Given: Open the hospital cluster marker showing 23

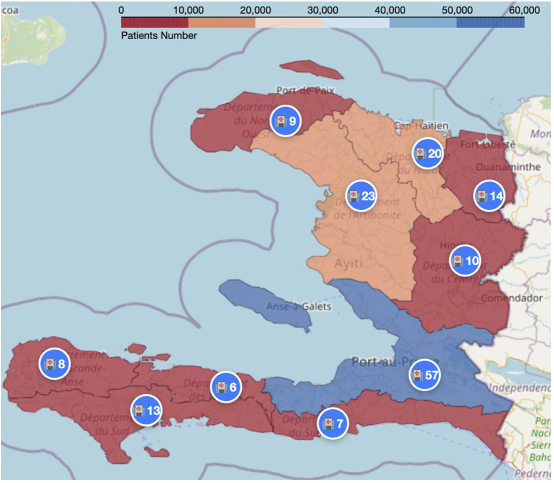Looking at the screenshot, I should (x=361, y=196).
